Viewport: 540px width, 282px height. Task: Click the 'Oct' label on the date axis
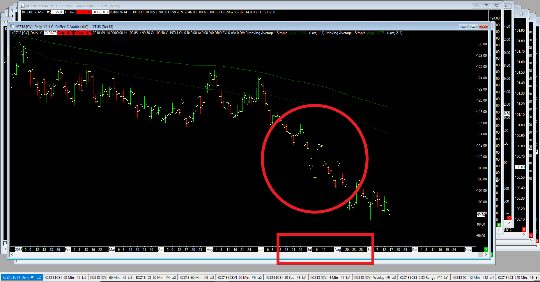[x=415, y=250]
